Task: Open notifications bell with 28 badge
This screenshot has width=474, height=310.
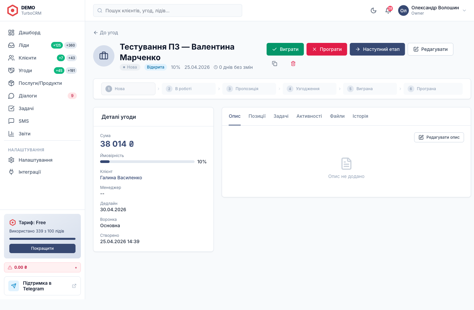Action: 388,11
